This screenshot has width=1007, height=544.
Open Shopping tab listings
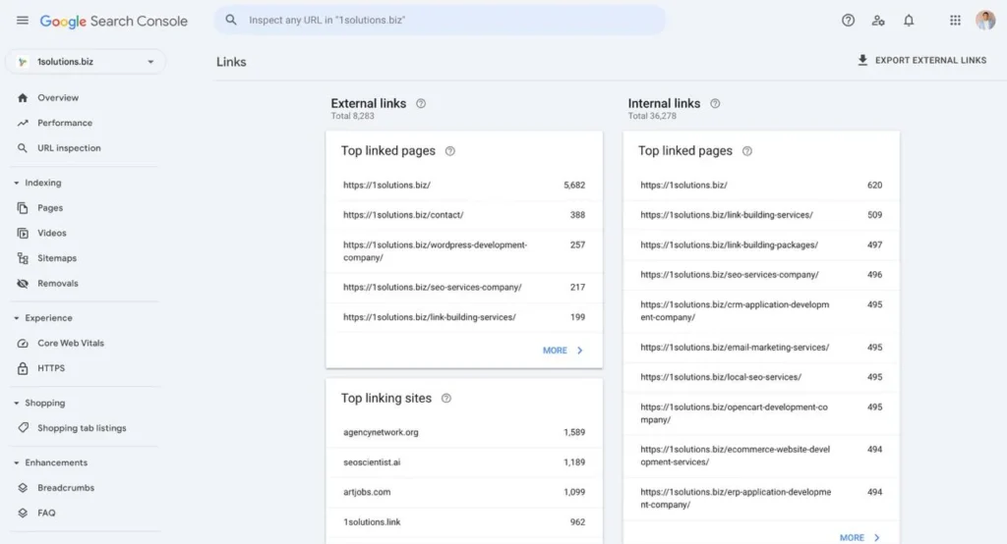pyautogui.click(x=84, y=428)
